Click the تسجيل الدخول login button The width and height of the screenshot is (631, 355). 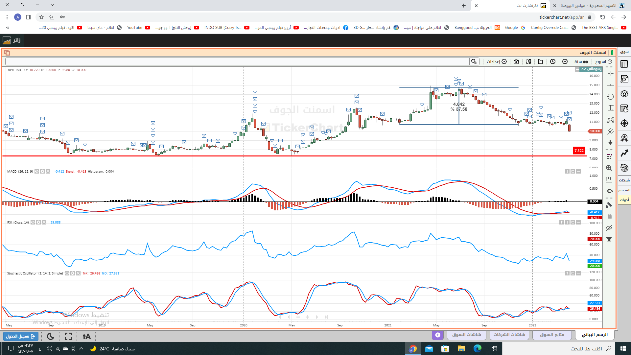pos(21,336)
